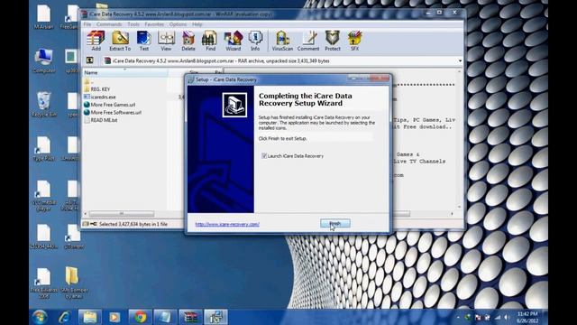Switch to Setup installer taskbar button
Viewport: 577px width, 325px height.
(x=215, y=317)
